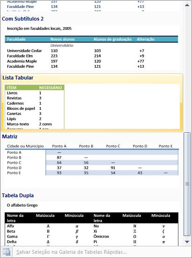Click the Lista Tabular heading
The height and width of the screenshot is (258, 192).
(x=18, y=78)
